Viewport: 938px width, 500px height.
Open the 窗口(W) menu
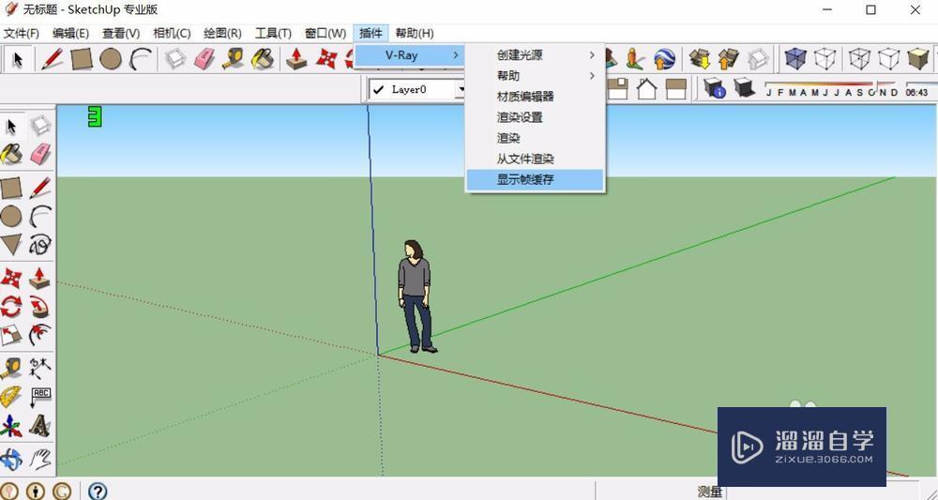click(325, 34)
